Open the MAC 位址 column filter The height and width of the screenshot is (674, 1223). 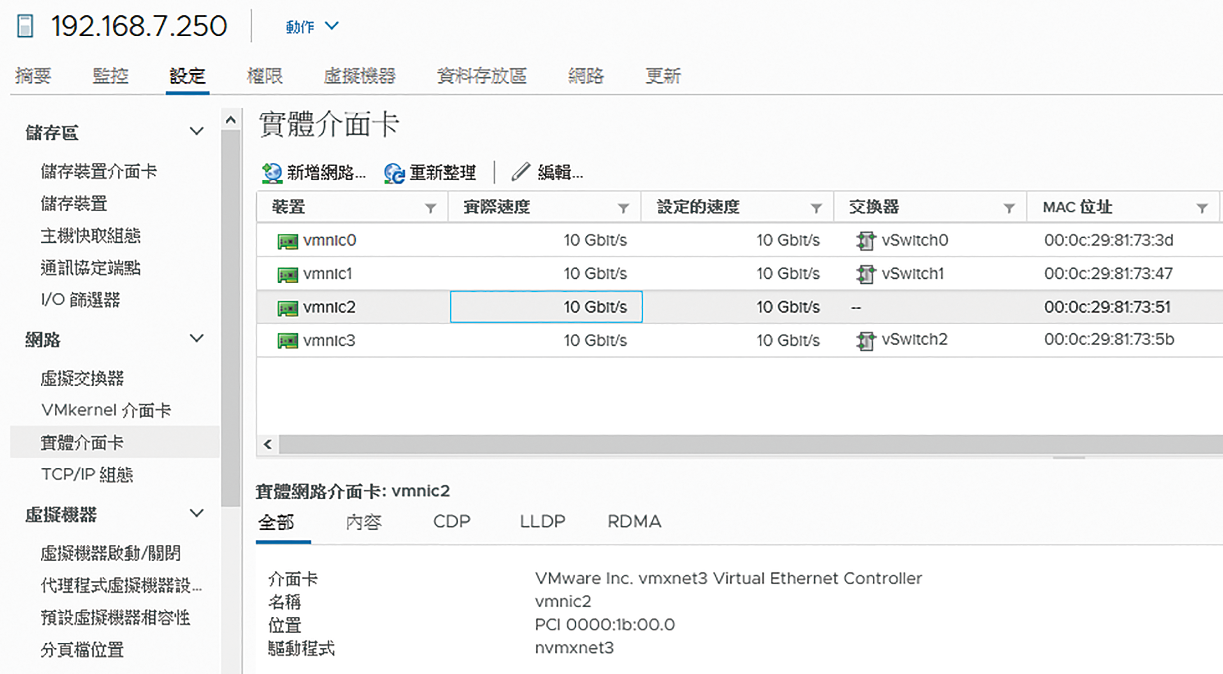point(1202,208)
